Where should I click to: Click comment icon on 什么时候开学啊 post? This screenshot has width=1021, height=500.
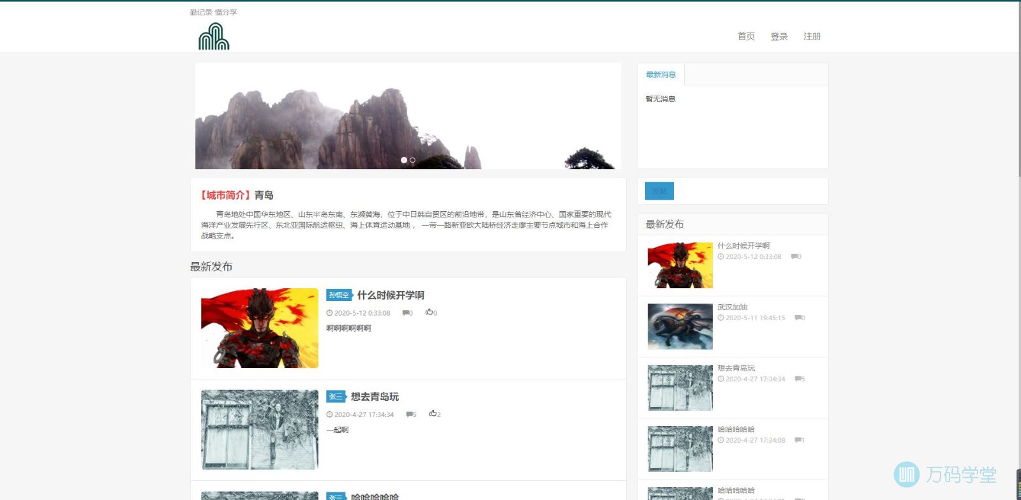(x=406, y=313)
